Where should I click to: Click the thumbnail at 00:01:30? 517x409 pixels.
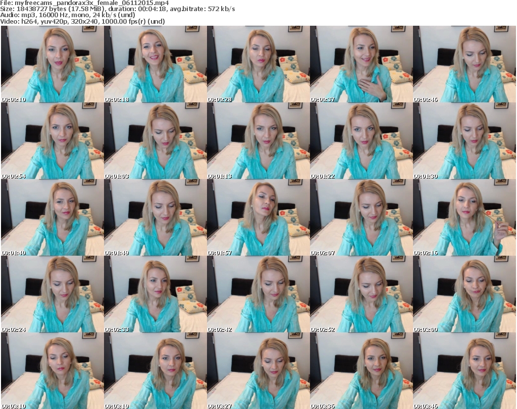tap(464, 141)
